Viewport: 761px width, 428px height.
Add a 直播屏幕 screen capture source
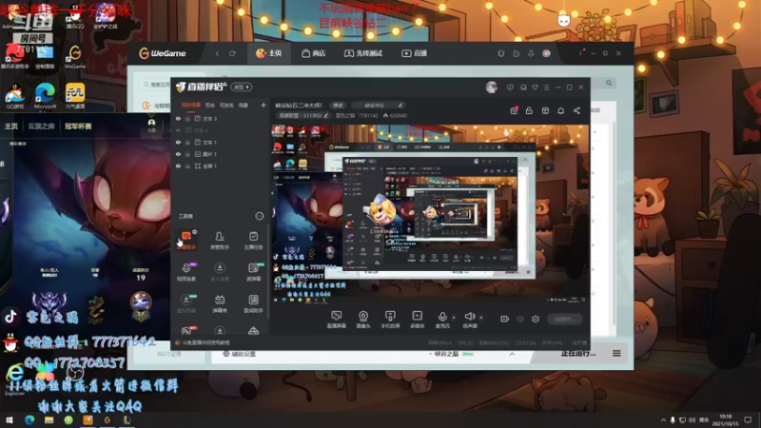coord(337,320)
